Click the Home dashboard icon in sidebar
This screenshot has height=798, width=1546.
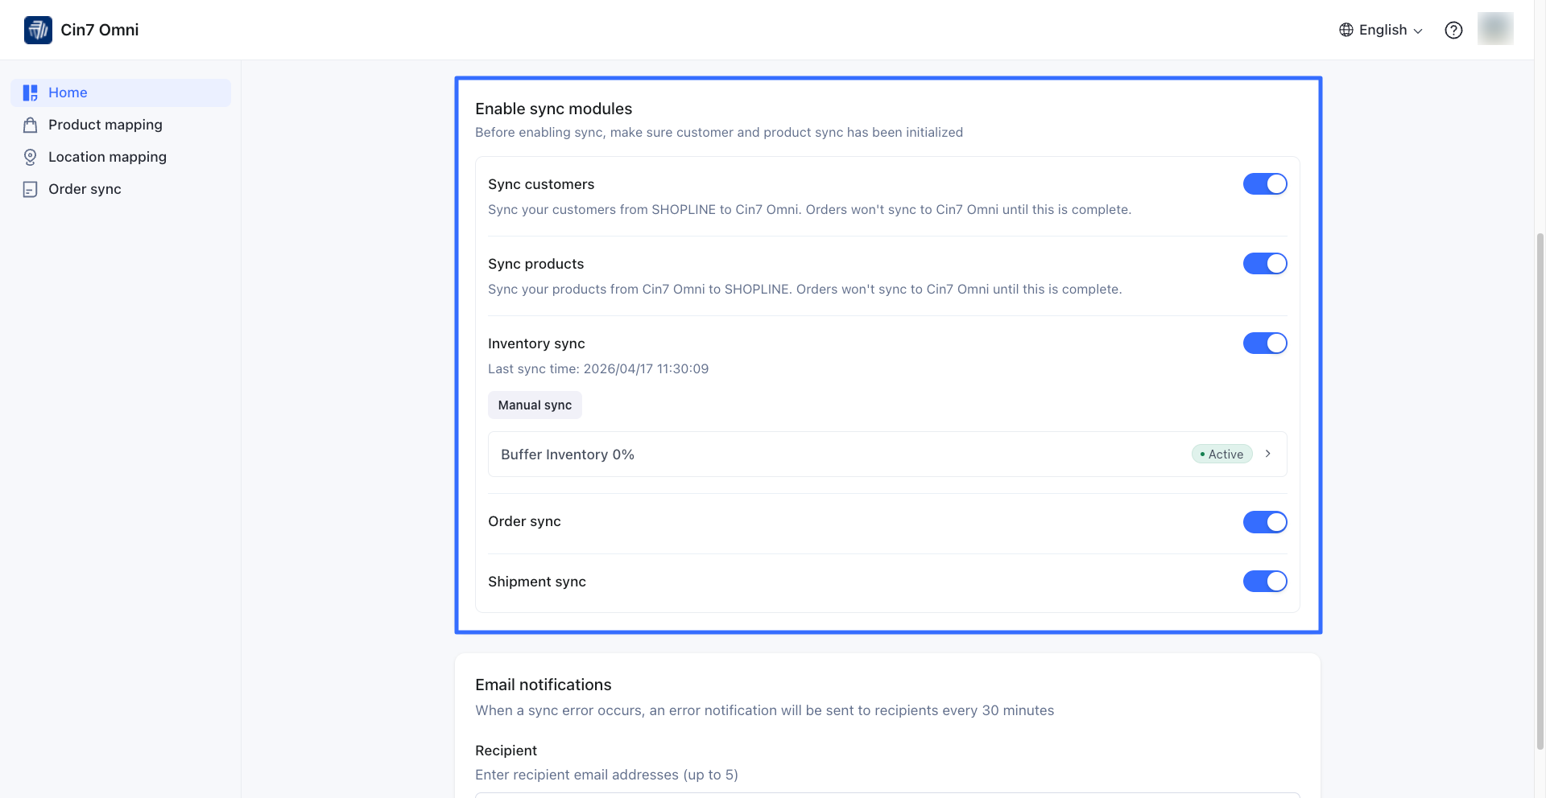[31, 93]
